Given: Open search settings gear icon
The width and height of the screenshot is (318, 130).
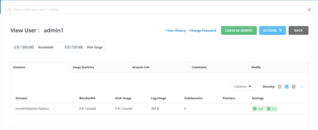Looking at the screenshot, I should pos(309,10).
